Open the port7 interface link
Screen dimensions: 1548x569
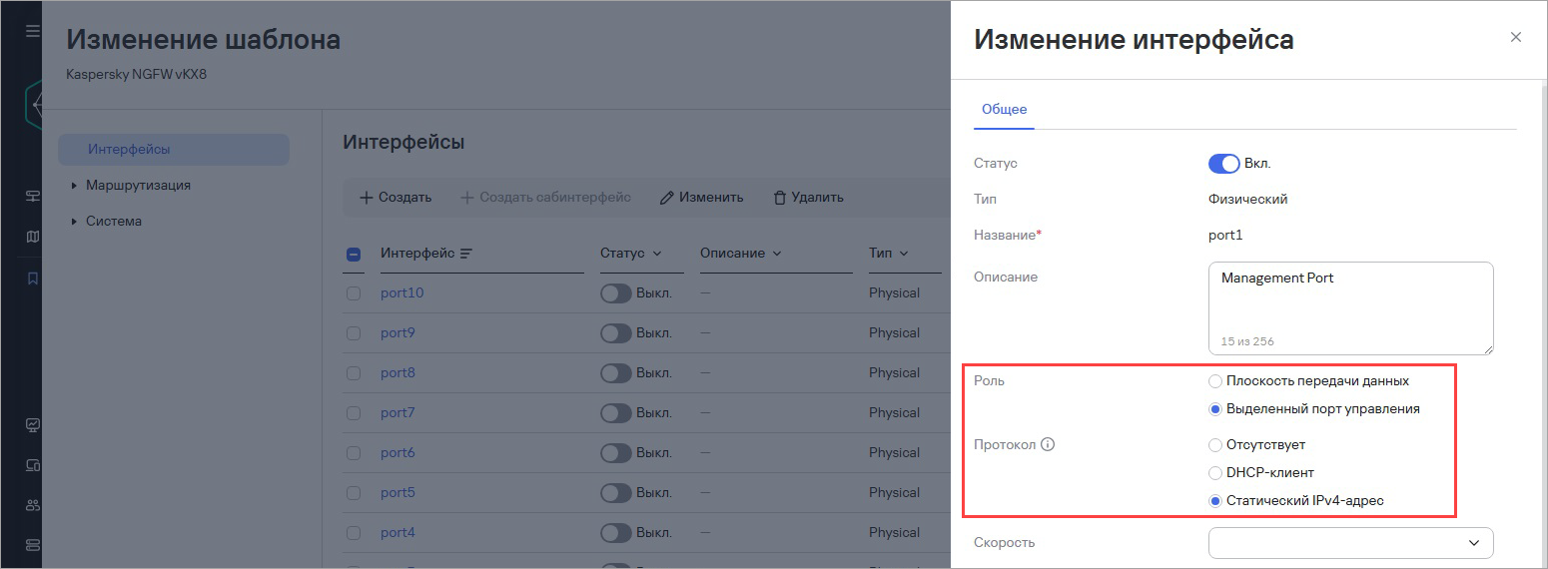tap(397, 413)
